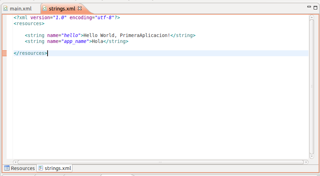The width and height of the screenshot is (320, 176).
Task: Close the strings.xml tab with the X
Action: click(x=80, y=8)
